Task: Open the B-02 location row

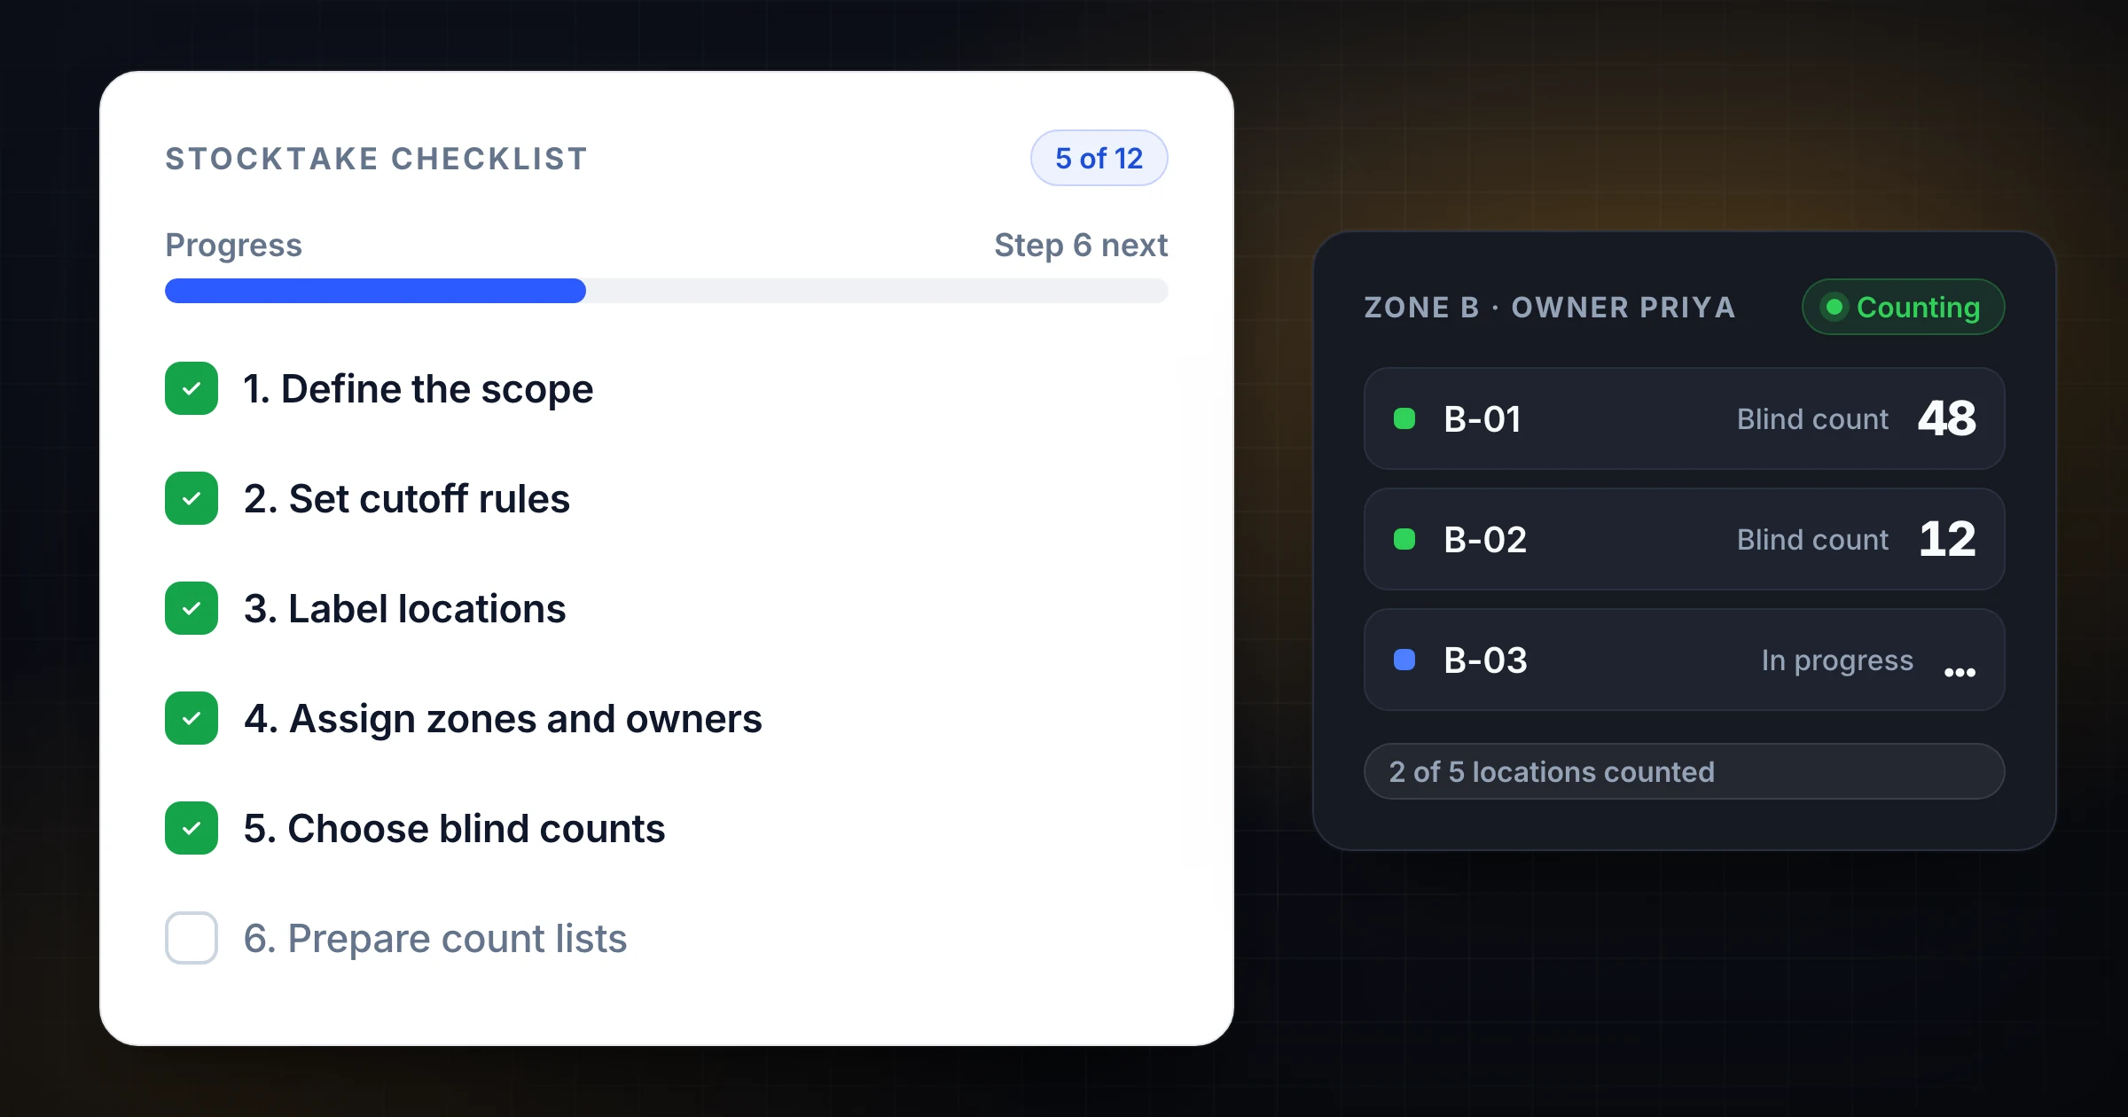Action: point(1684,539)
